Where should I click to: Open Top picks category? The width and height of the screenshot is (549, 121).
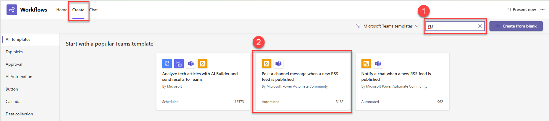(14, 52)
